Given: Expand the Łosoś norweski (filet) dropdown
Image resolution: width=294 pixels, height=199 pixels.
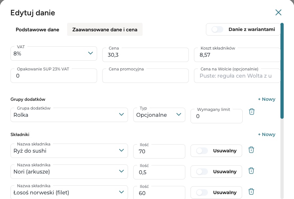Looking at the screenshot, I should (x=69, y=192).
